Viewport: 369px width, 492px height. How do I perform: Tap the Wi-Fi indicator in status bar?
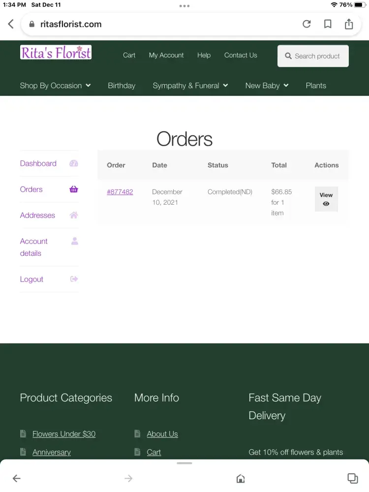334,5
